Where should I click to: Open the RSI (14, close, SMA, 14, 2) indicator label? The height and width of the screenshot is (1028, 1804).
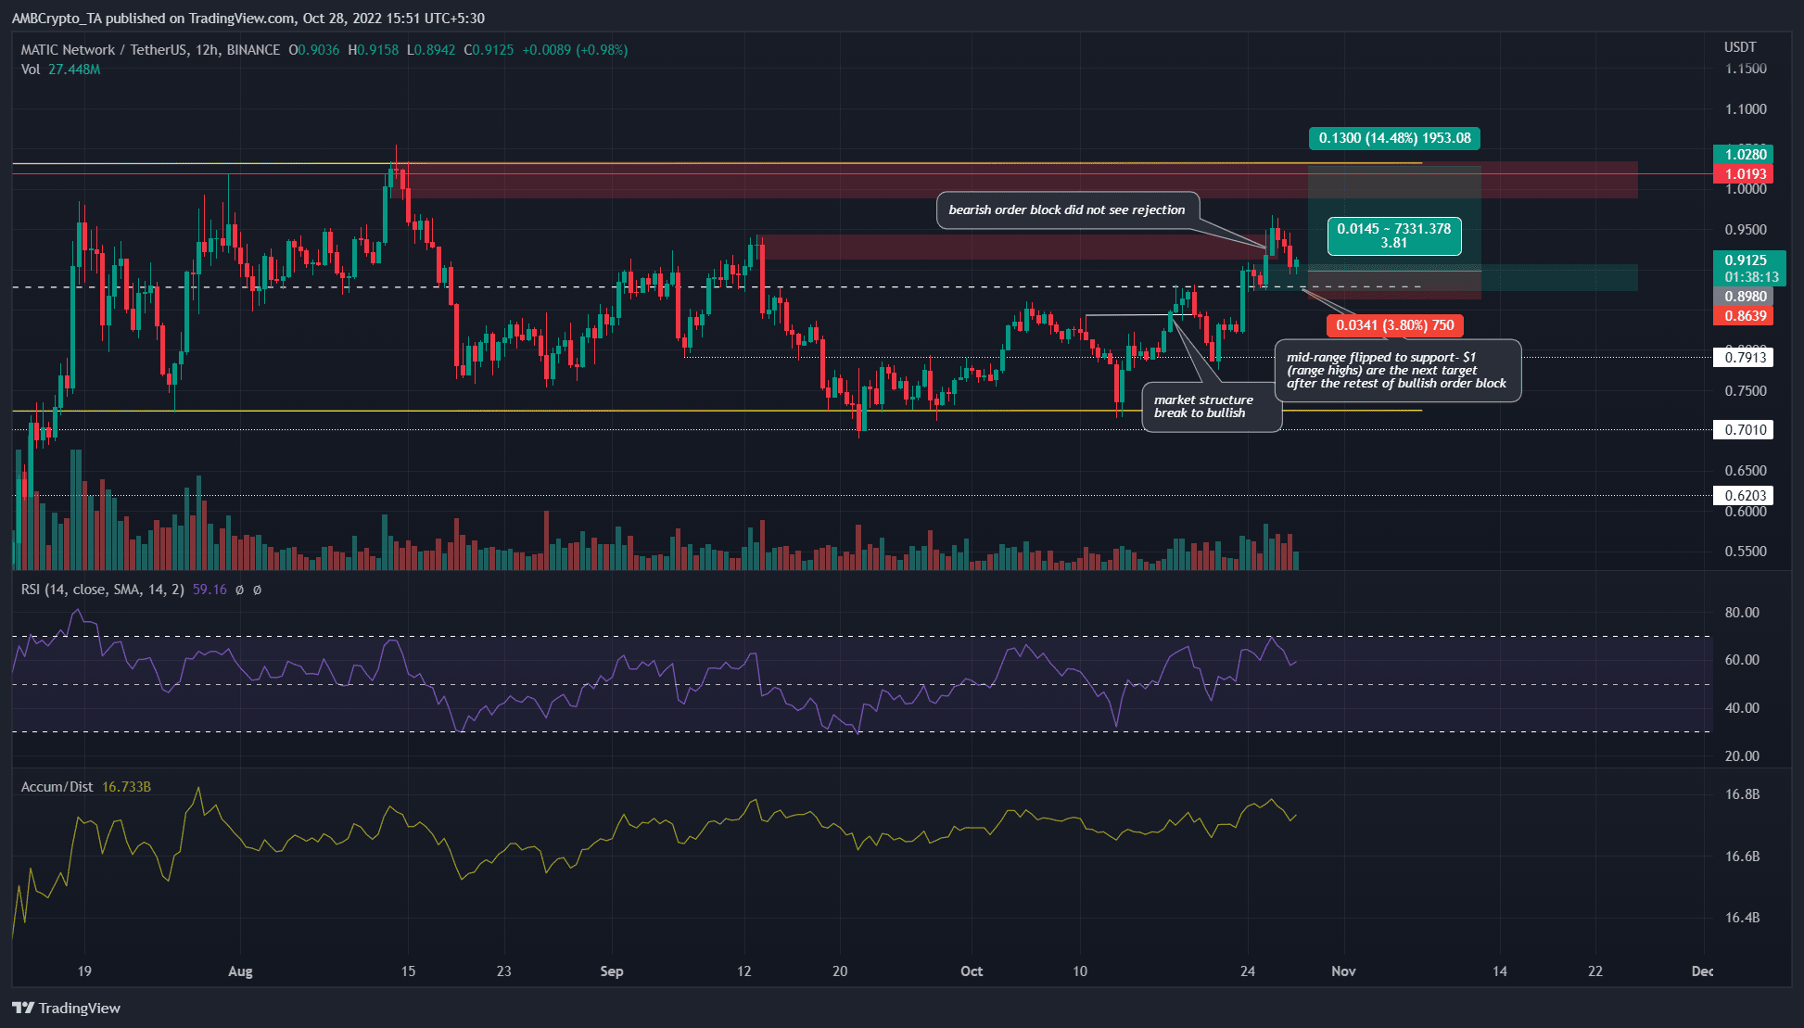tap(103, 590)
